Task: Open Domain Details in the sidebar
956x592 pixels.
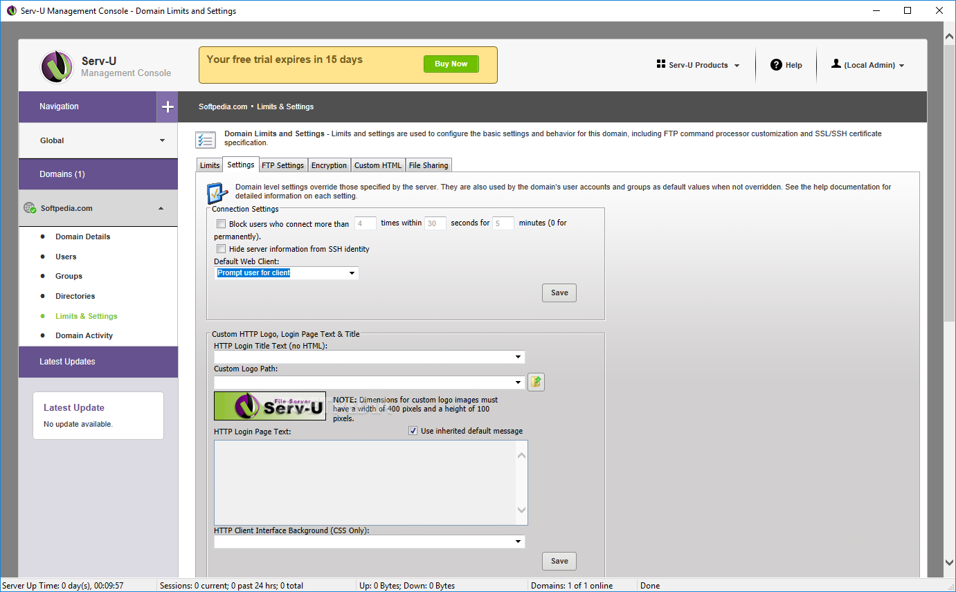Action: click(x=83, y=237)
